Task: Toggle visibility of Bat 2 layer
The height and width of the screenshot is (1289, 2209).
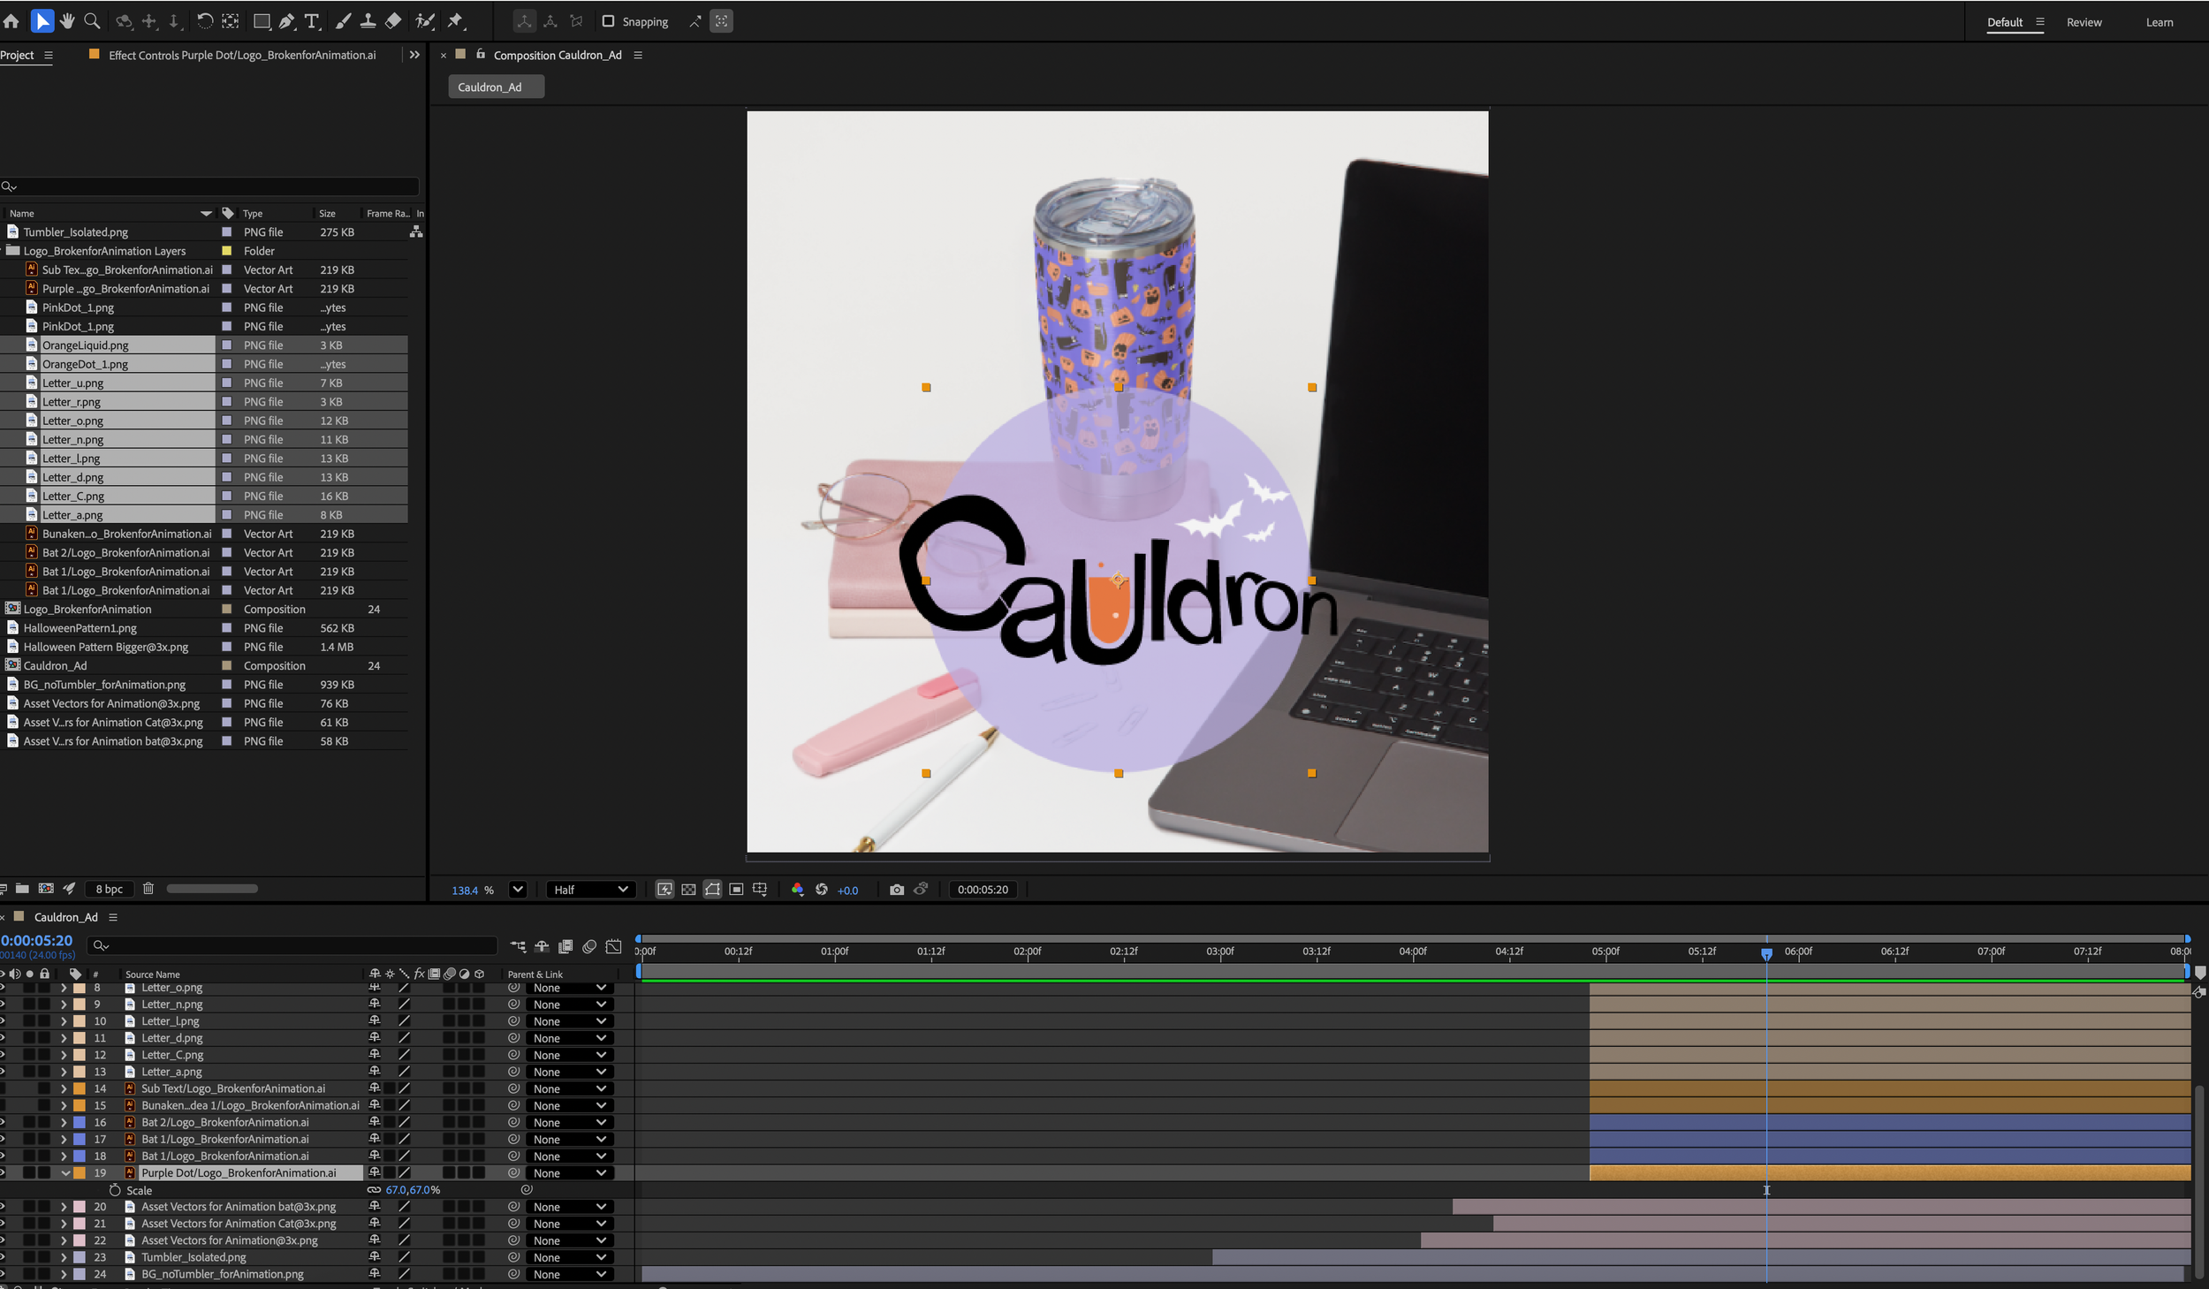Action: coord(3,1122)
